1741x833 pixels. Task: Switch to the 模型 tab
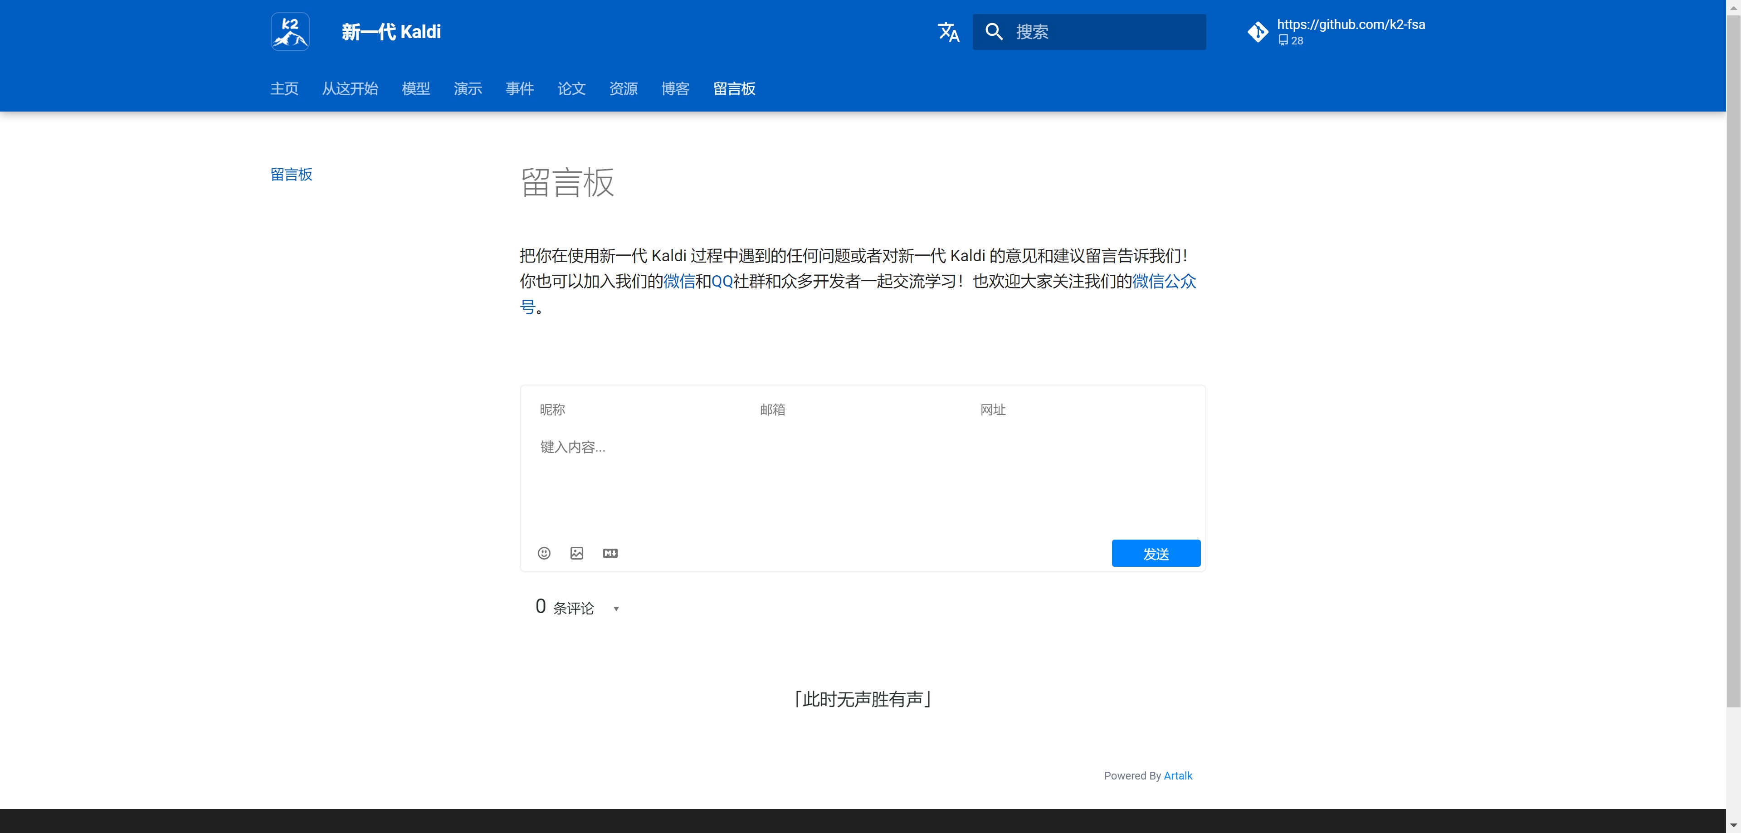pyautogui.click(x=416, y=88)
